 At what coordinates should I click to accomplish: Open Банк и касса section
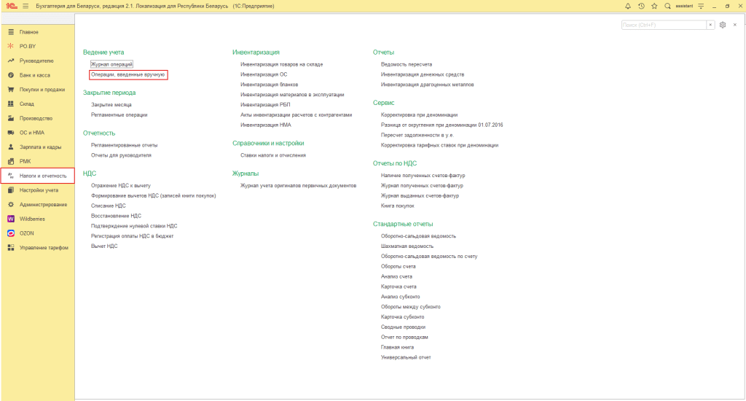click(34, 75)
